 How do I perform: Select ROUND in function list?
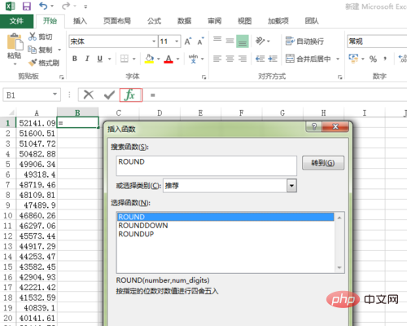[x=225, y=217]
